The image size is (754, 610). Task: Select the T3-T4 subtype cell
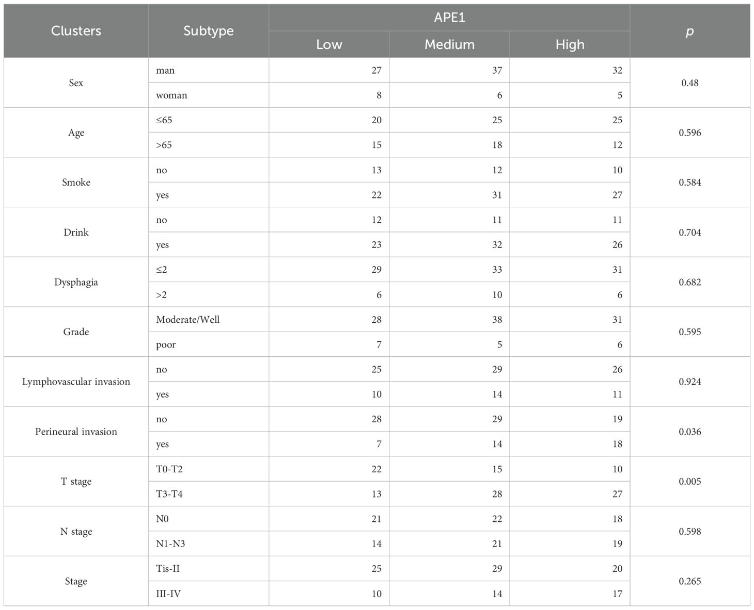tap(169, 494)
